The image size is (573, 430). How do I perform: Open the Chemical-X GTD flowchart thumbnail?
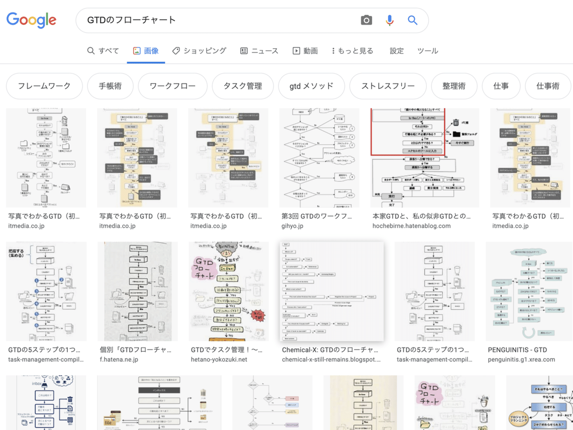pyautogui.click(x=331, y=291)
